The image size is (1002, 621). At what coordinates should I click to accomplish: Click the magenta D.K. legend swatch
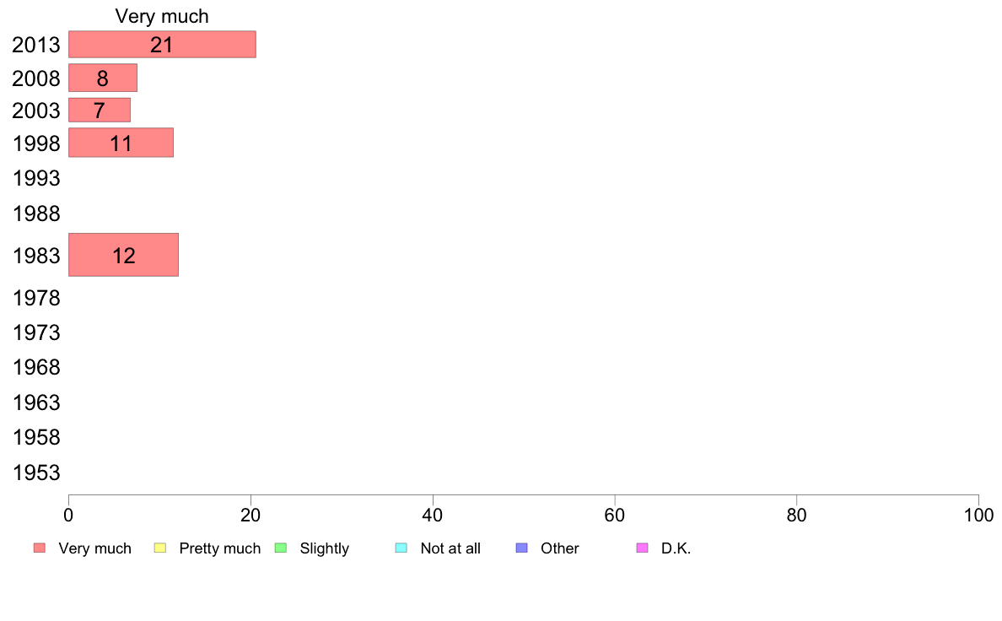(x=642, y=548)
